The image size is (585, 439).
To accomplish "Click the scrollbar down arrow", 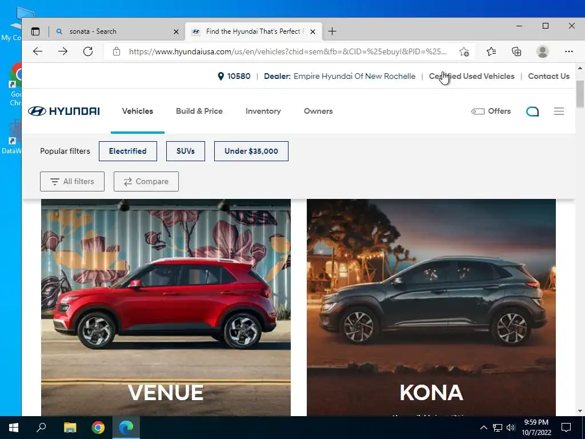I will point(580,411).
